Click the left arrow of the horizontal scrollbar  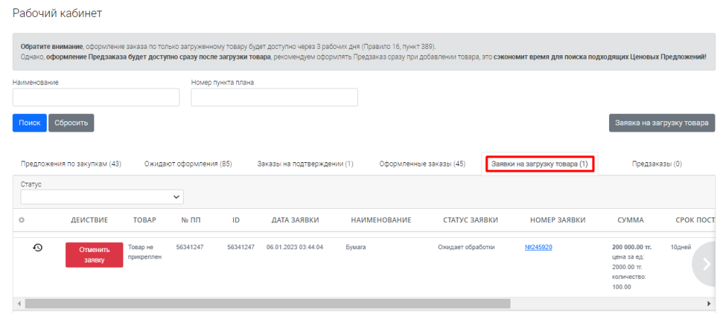tap(17, 303)
